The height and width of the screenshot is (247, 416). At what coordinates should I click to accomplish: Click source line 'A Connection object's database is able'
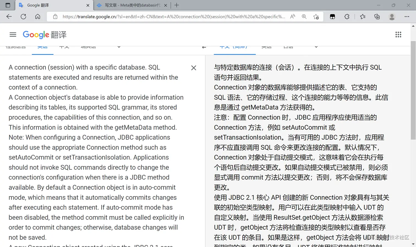tap(96, 97)
